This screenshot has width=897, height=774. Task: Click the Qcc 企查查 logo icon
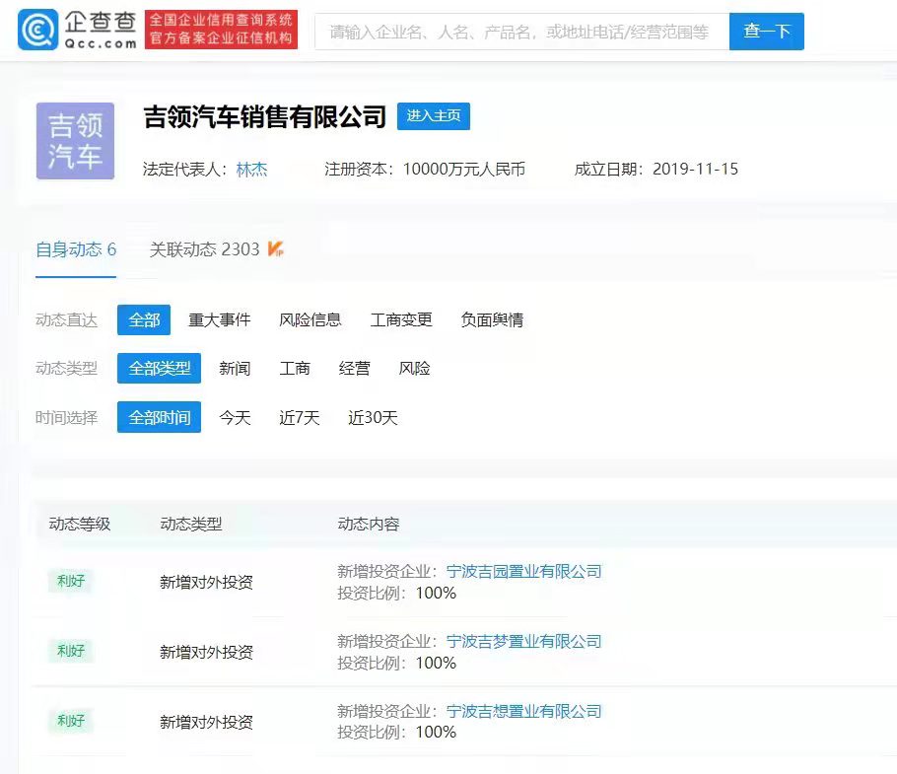pyautogui.click(x=37, y=30)
